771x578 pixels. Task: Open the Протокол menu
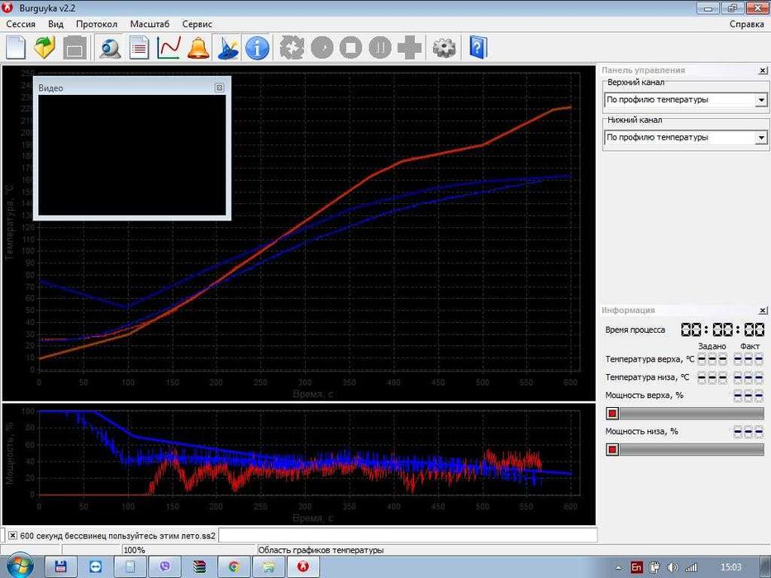(97, 24)
